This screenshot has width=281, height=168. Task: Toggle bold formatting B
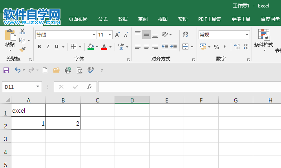(x=39, y=47)
